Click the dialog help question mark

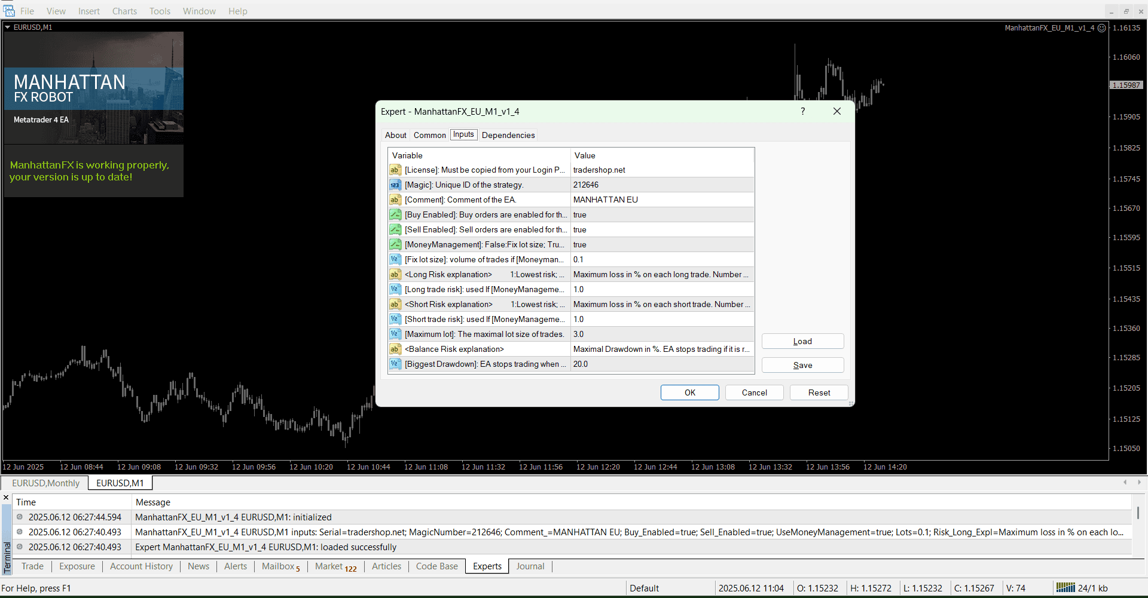802,111
